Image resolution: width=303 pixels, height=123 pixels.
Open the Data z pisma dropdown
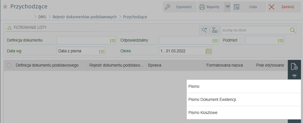coord(101,51)
